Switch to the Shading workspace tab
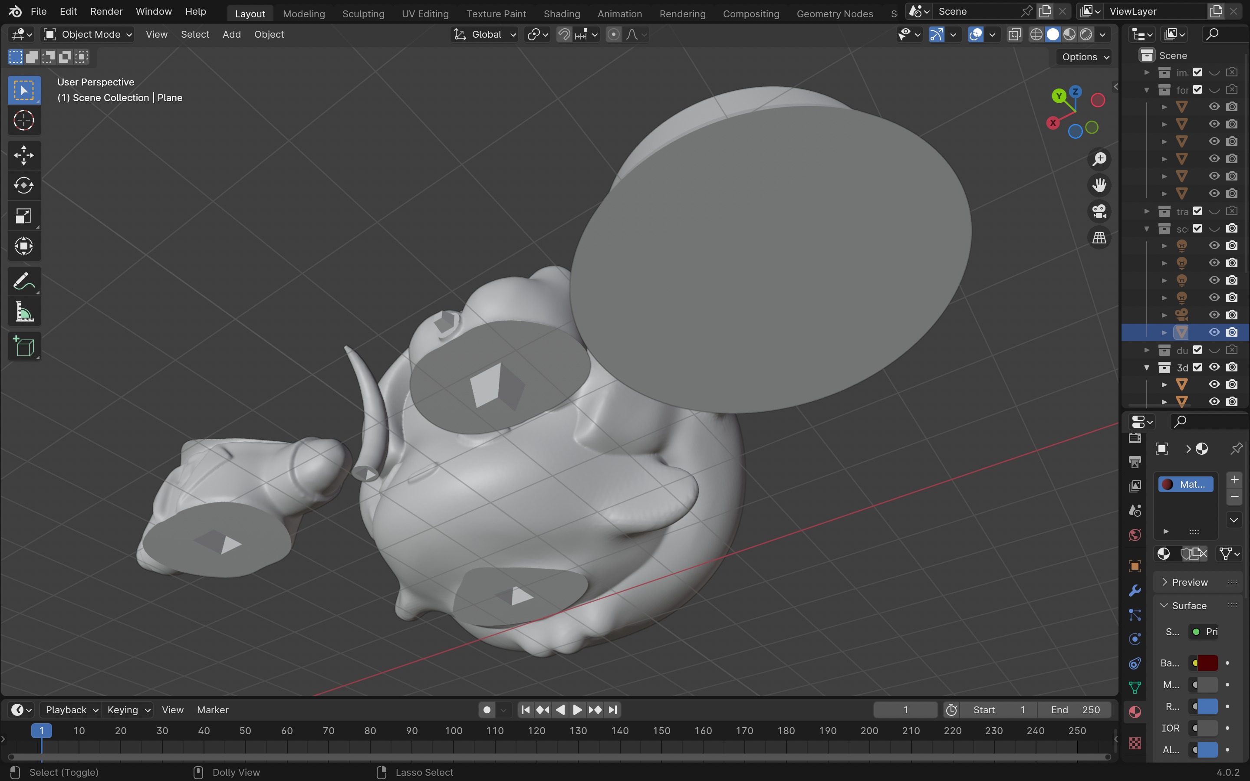 tap(562, 13)
